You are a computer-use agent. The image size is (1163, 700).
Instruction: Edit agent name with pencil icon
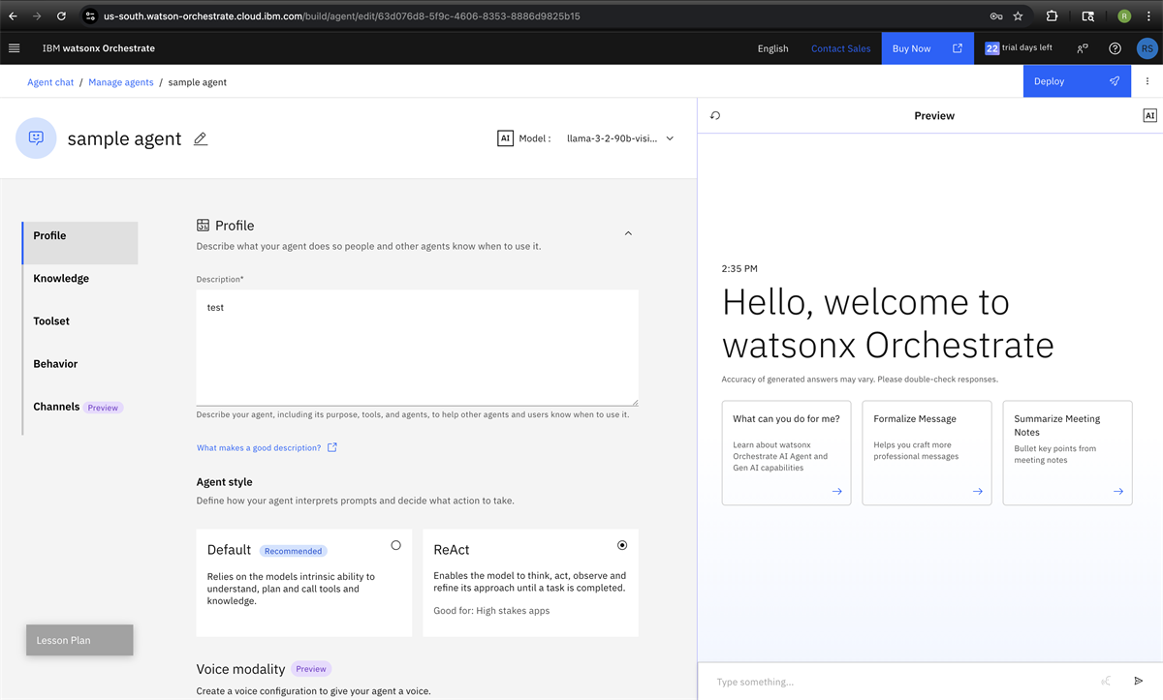[x=201, y=138]
